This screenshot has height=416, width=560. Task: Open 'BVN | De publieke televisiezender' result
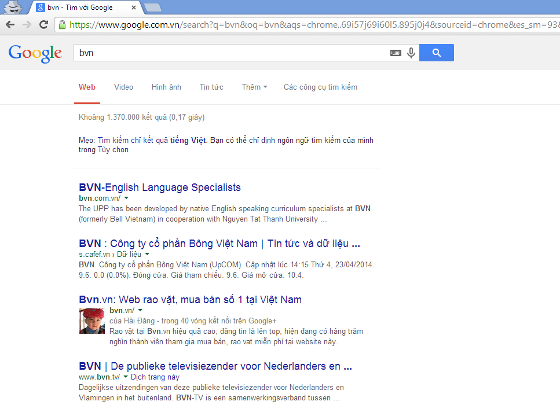215,366
